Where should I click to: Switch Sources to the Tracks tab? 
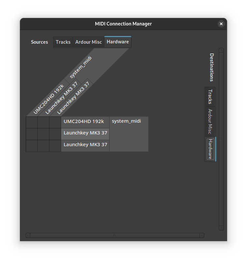(63, 42)
